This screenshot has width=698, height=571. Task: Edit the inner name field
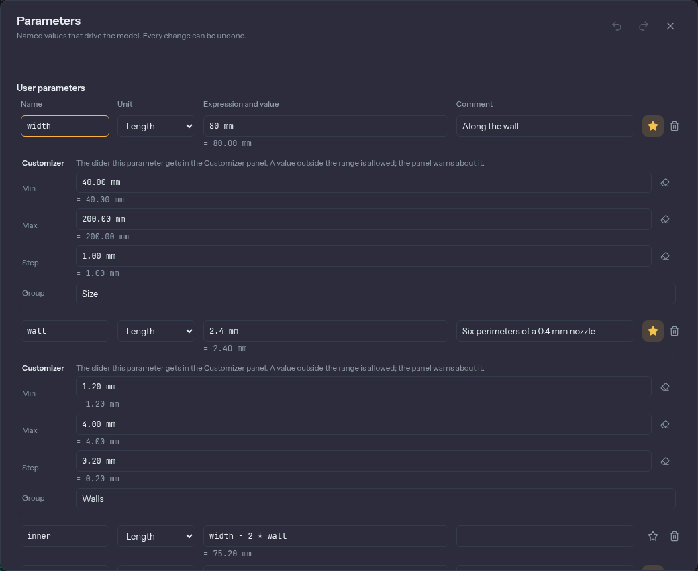coord(65,536)
